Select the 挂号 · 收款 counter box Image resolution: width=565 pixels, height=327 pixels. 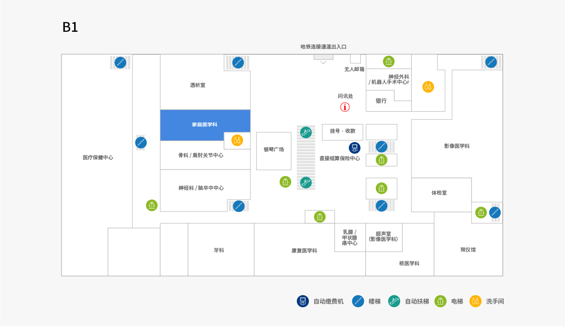click(343, 132)
